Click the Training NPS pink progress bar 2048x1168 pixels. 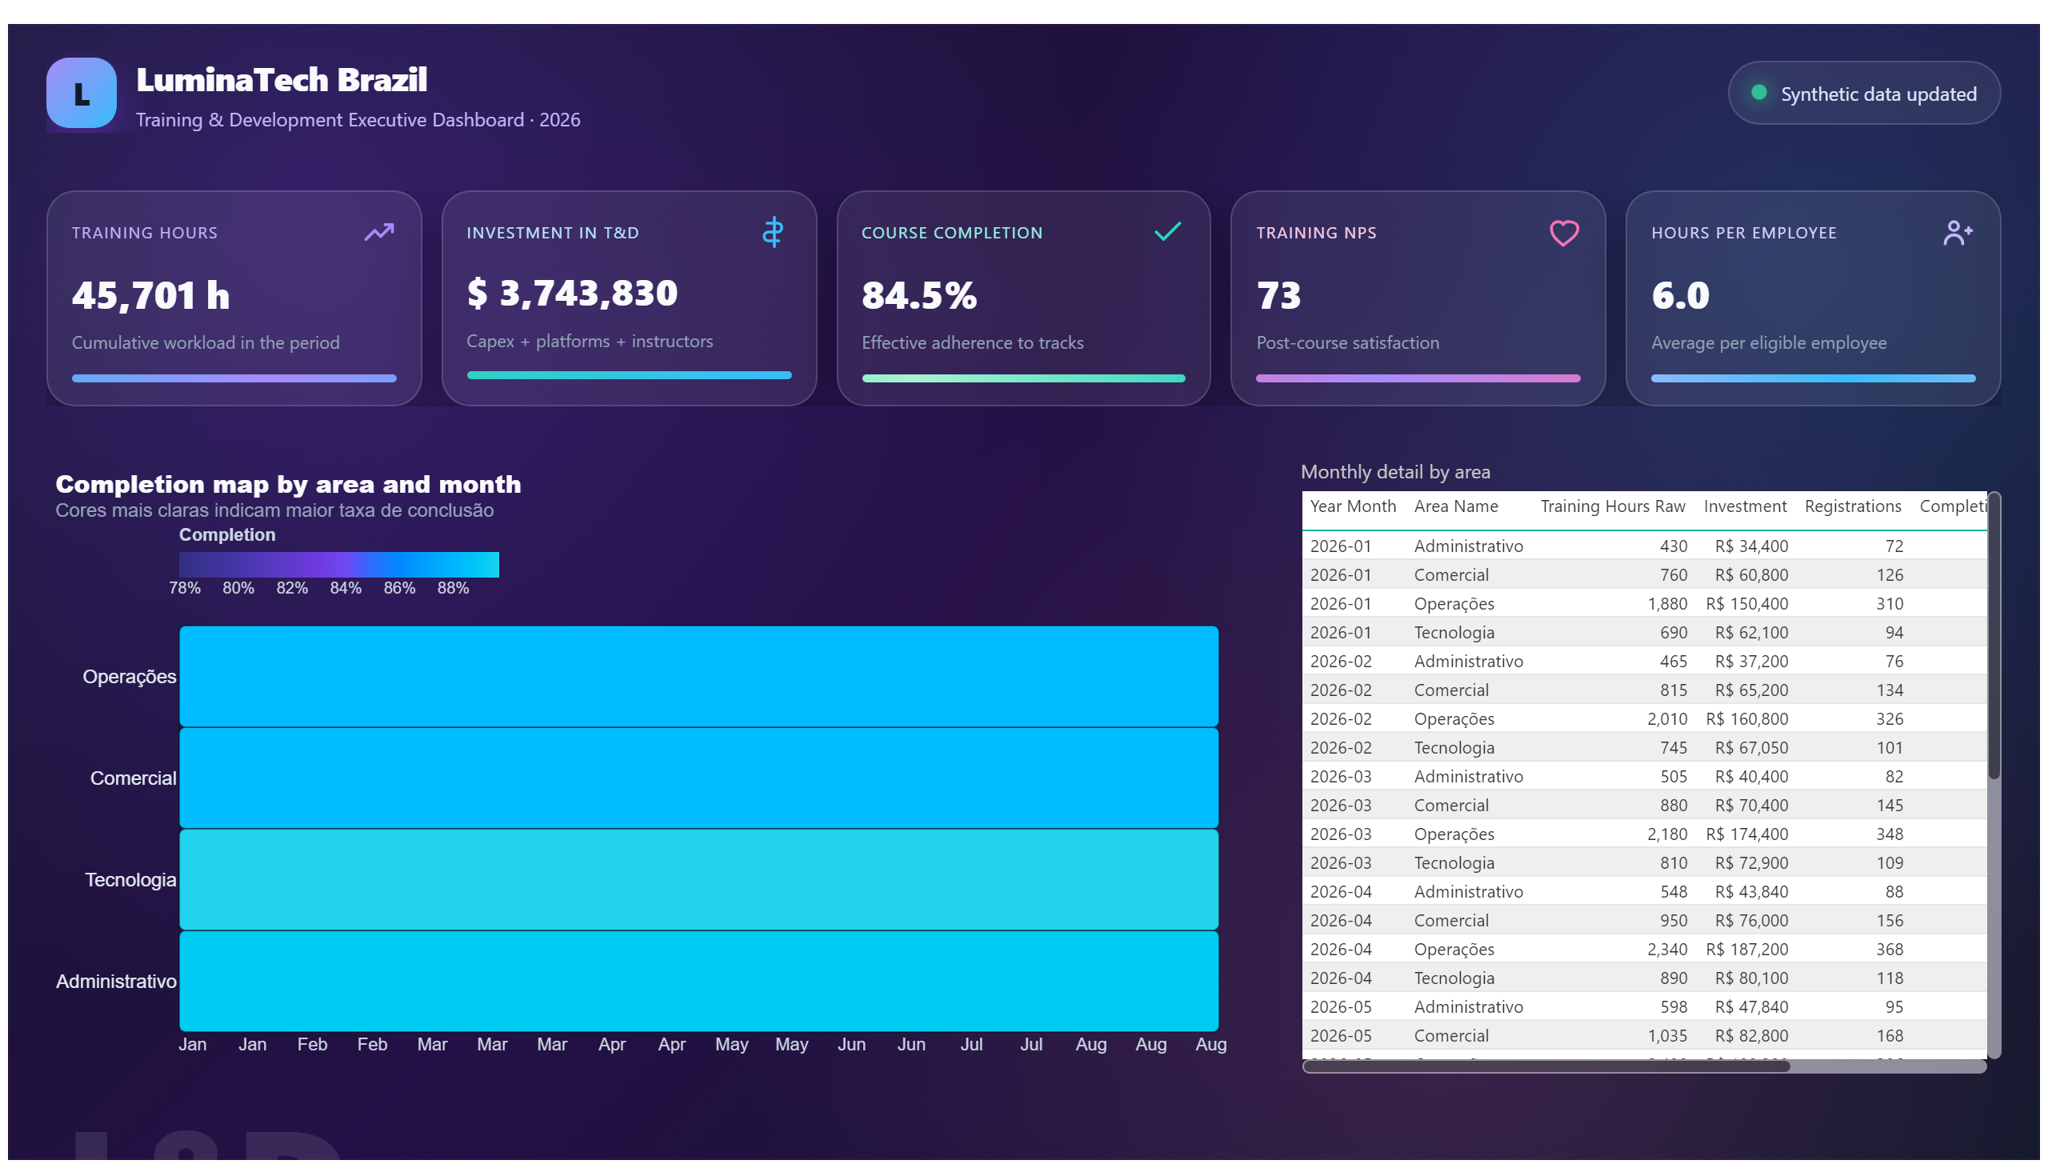[x=1418, y=378]
